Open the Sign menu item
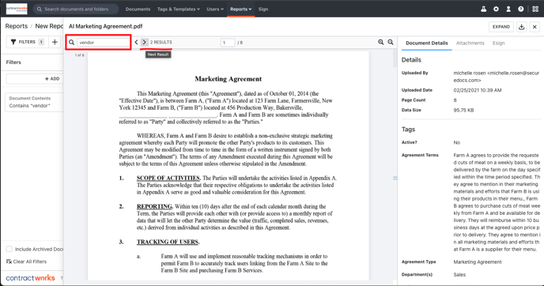544x286 pixels. [x=263, y=9]
